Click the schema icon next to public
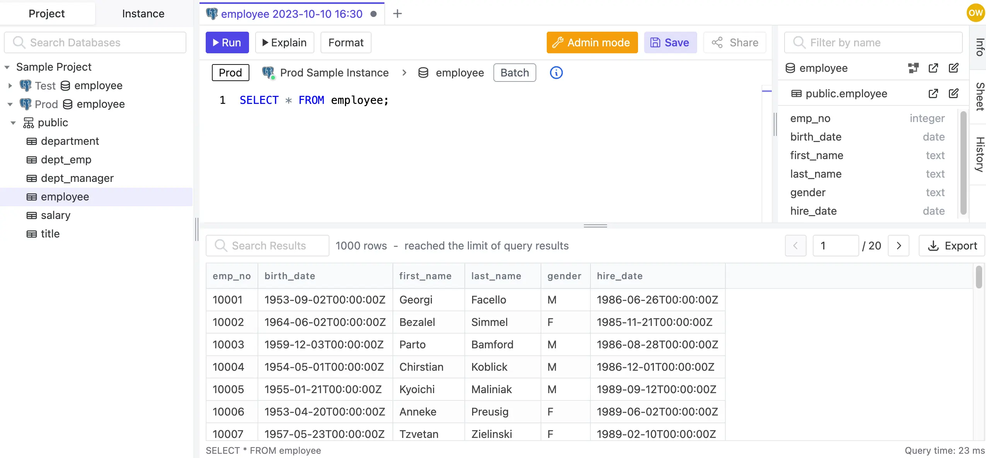 tap(28, 123)
